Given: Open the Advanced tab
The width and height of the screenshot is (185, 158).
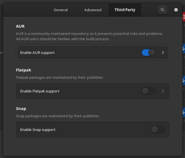Looking at the screenshot, I should (93, 10).
